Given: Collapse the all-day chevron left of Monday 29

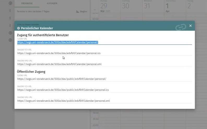Looking at the screenshot, I should [x=95, y=10].
